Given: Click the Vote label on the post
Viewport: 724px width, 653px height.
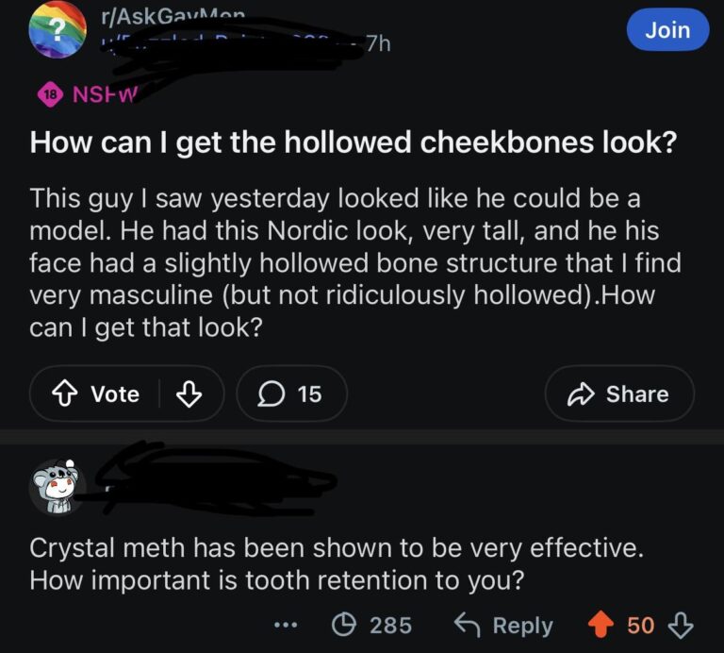Looking at the screenshot, I should [114, 393].
